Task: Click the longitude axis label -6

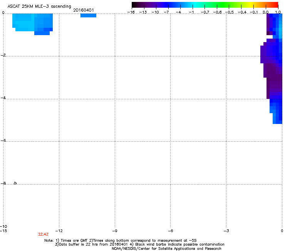Action: [171, 231]
